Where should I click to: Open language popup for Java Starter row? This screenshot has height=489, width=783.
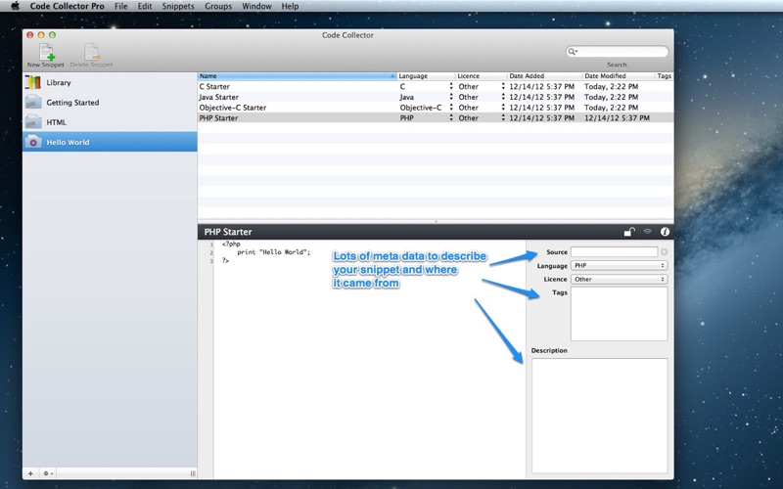click(x=451, y=97)
